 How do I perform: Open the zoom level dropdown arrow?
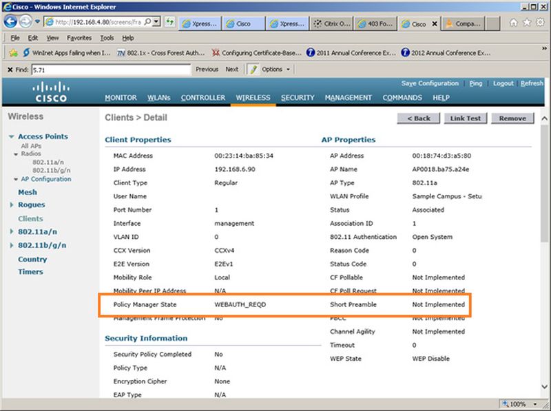(x=535, y=404)
